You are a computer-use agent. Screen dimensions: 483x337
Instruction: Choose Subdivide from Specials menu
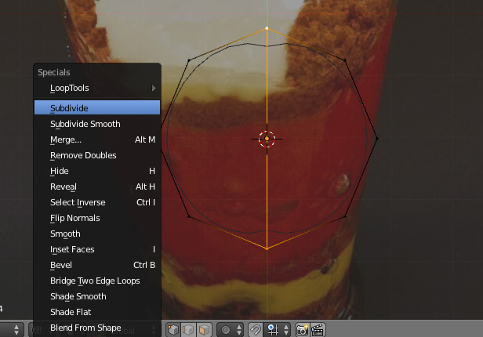click(97, 108)
